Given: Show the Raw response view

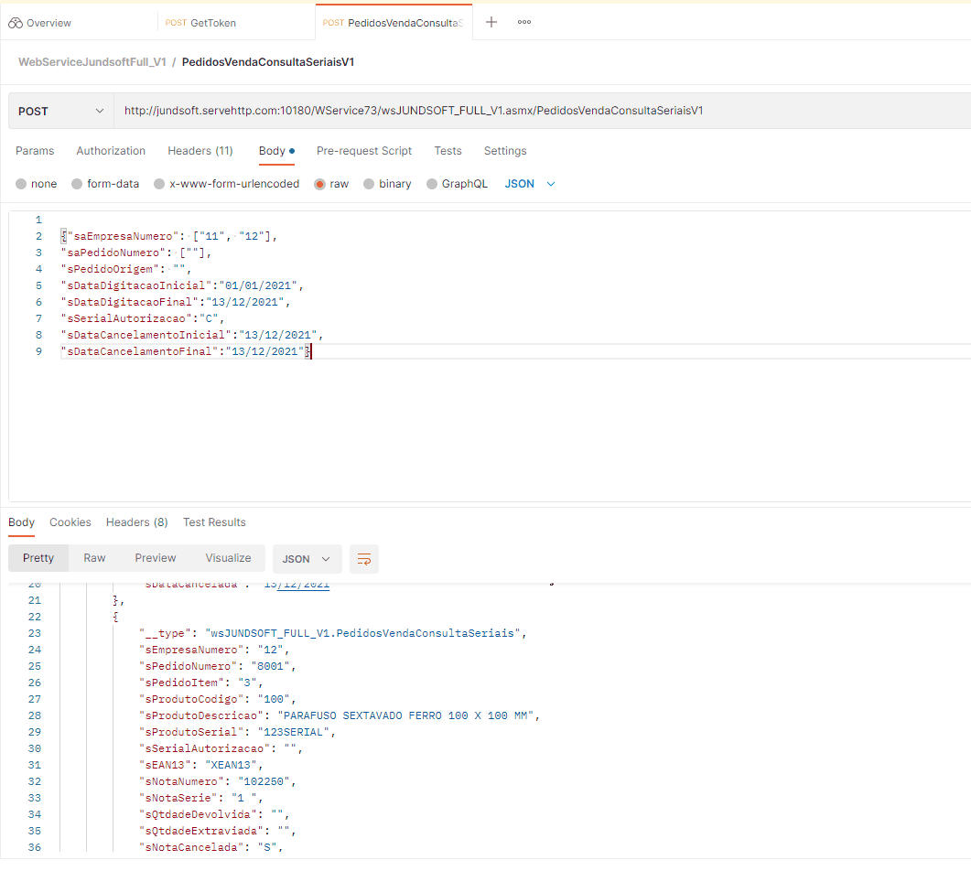Looking at the screenshot, I should (94, 558).
